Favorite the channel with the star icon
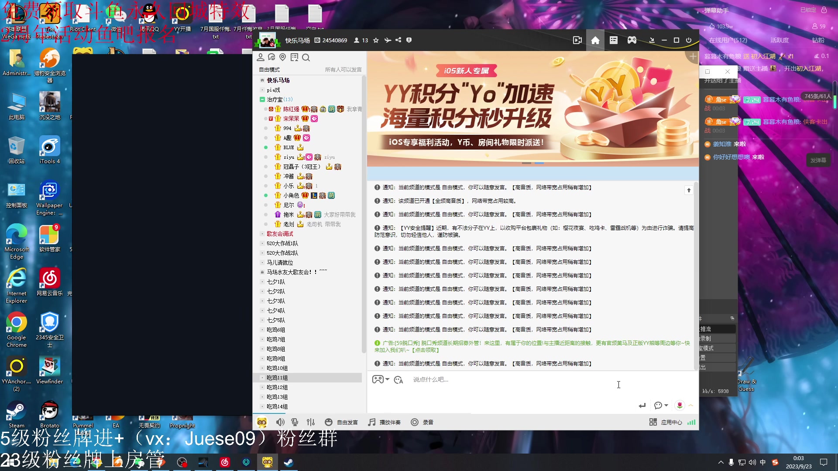838x471 pixels. (x=376, y=40)
